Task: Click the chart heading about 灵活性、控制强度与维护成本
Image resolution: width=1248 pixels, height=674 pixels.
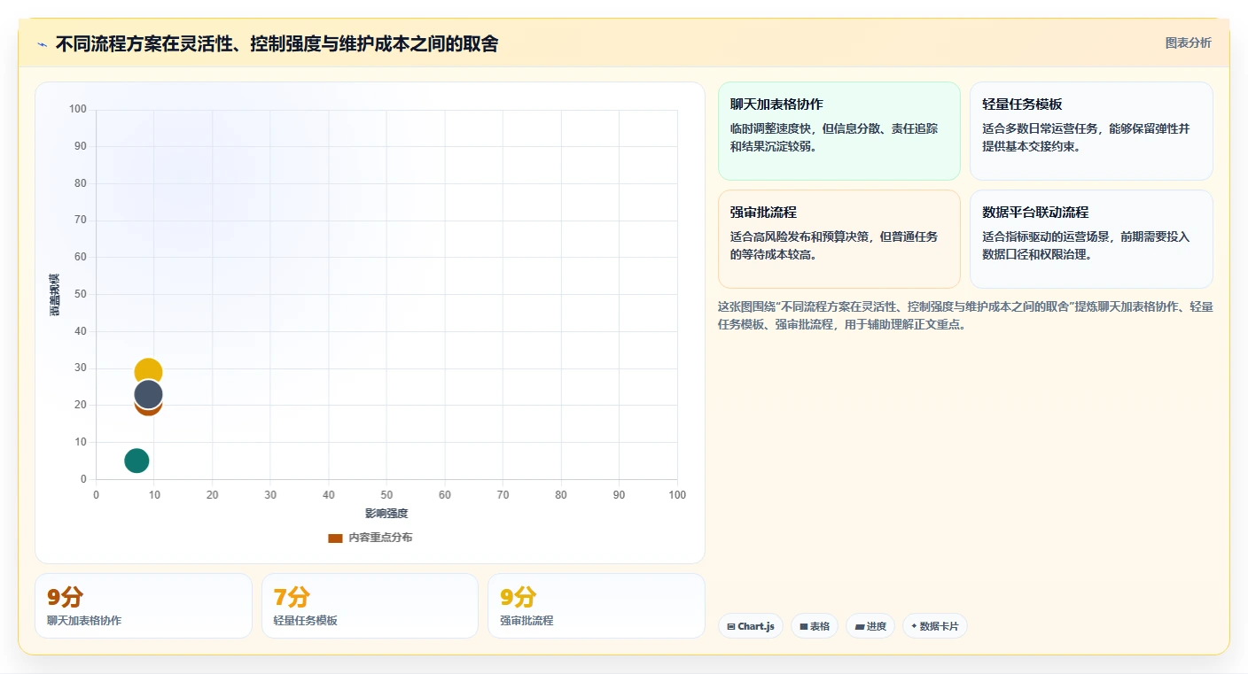Action: (x=277, y=43)
